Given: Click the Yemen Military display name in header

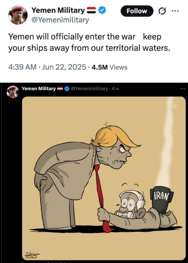Looking at the screenshot, I should 58,10.
